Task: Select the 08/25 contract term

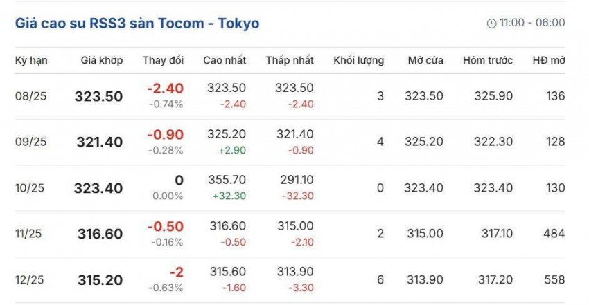Action: [31, 96]
